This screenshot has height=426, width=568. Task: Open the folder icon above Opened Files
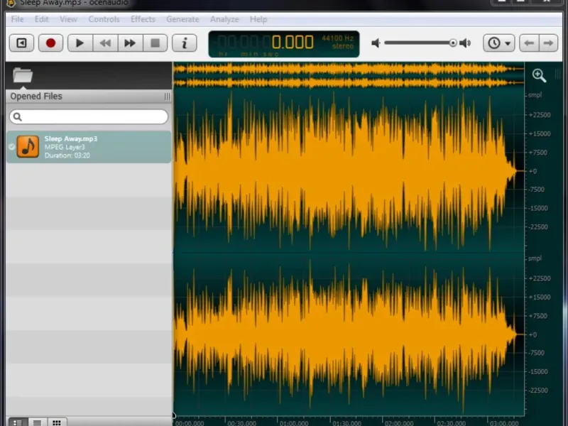click(x=23, y=75)
